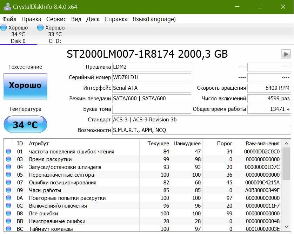Click the transfer mode SATA/600 field

coord(152,99)
